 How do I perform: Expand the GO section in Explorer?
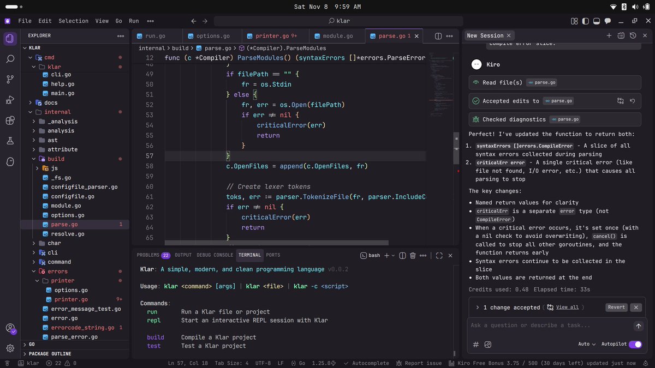75,345
